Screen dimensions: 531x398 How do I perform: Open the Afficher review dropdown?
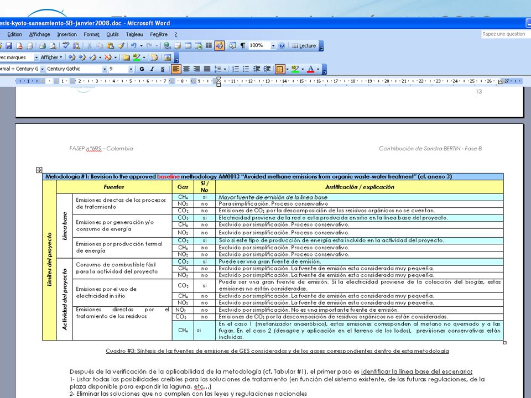51,57
